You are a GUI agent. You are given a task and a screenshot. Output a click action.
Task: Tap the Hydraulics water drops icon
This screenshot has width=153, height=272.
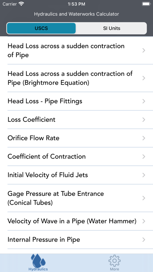point(38,261)
